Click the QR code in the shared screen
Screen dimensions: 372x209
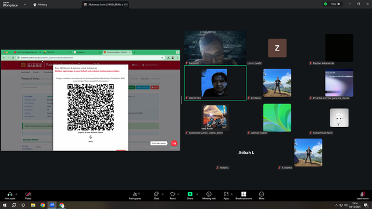[x=91, y=107]
